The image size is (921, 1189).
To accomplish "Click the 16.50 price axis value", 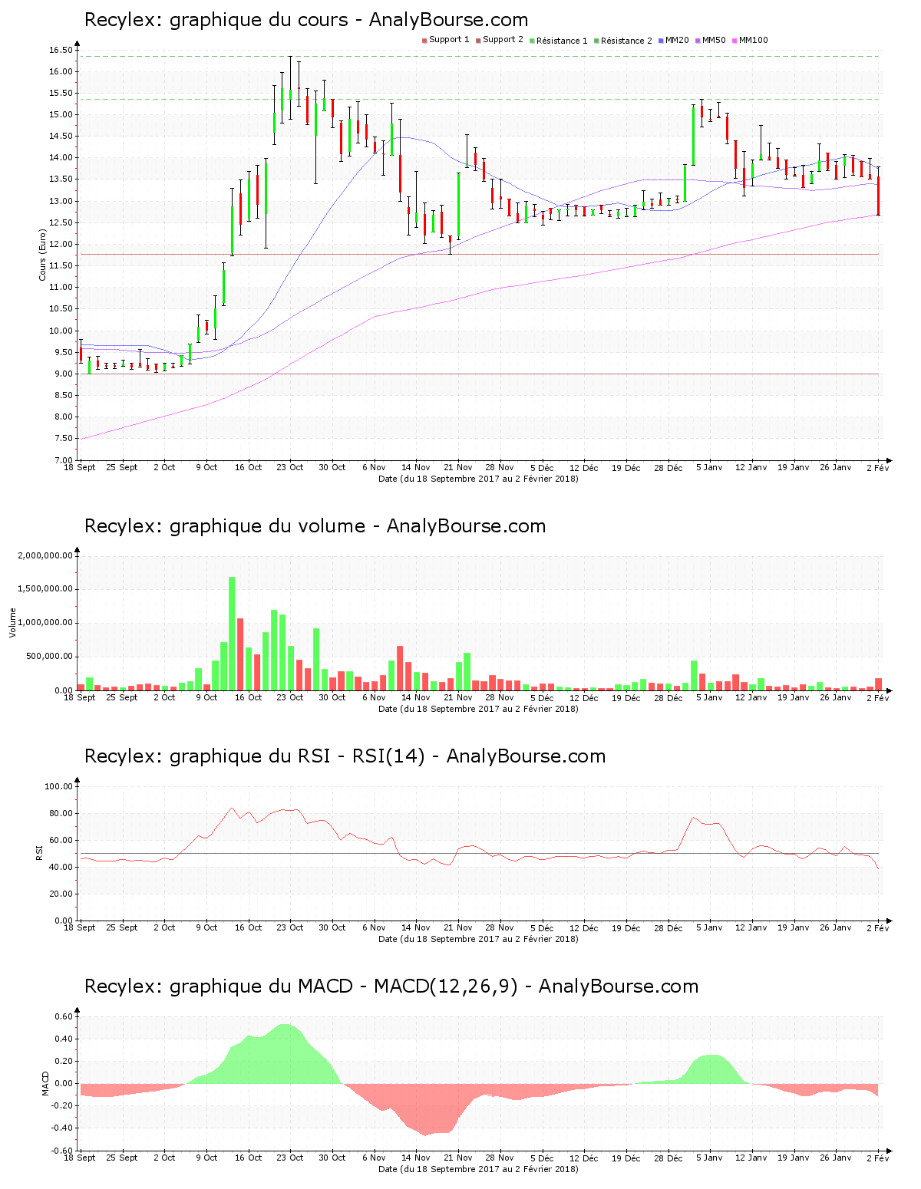I will tap(61, 51).
